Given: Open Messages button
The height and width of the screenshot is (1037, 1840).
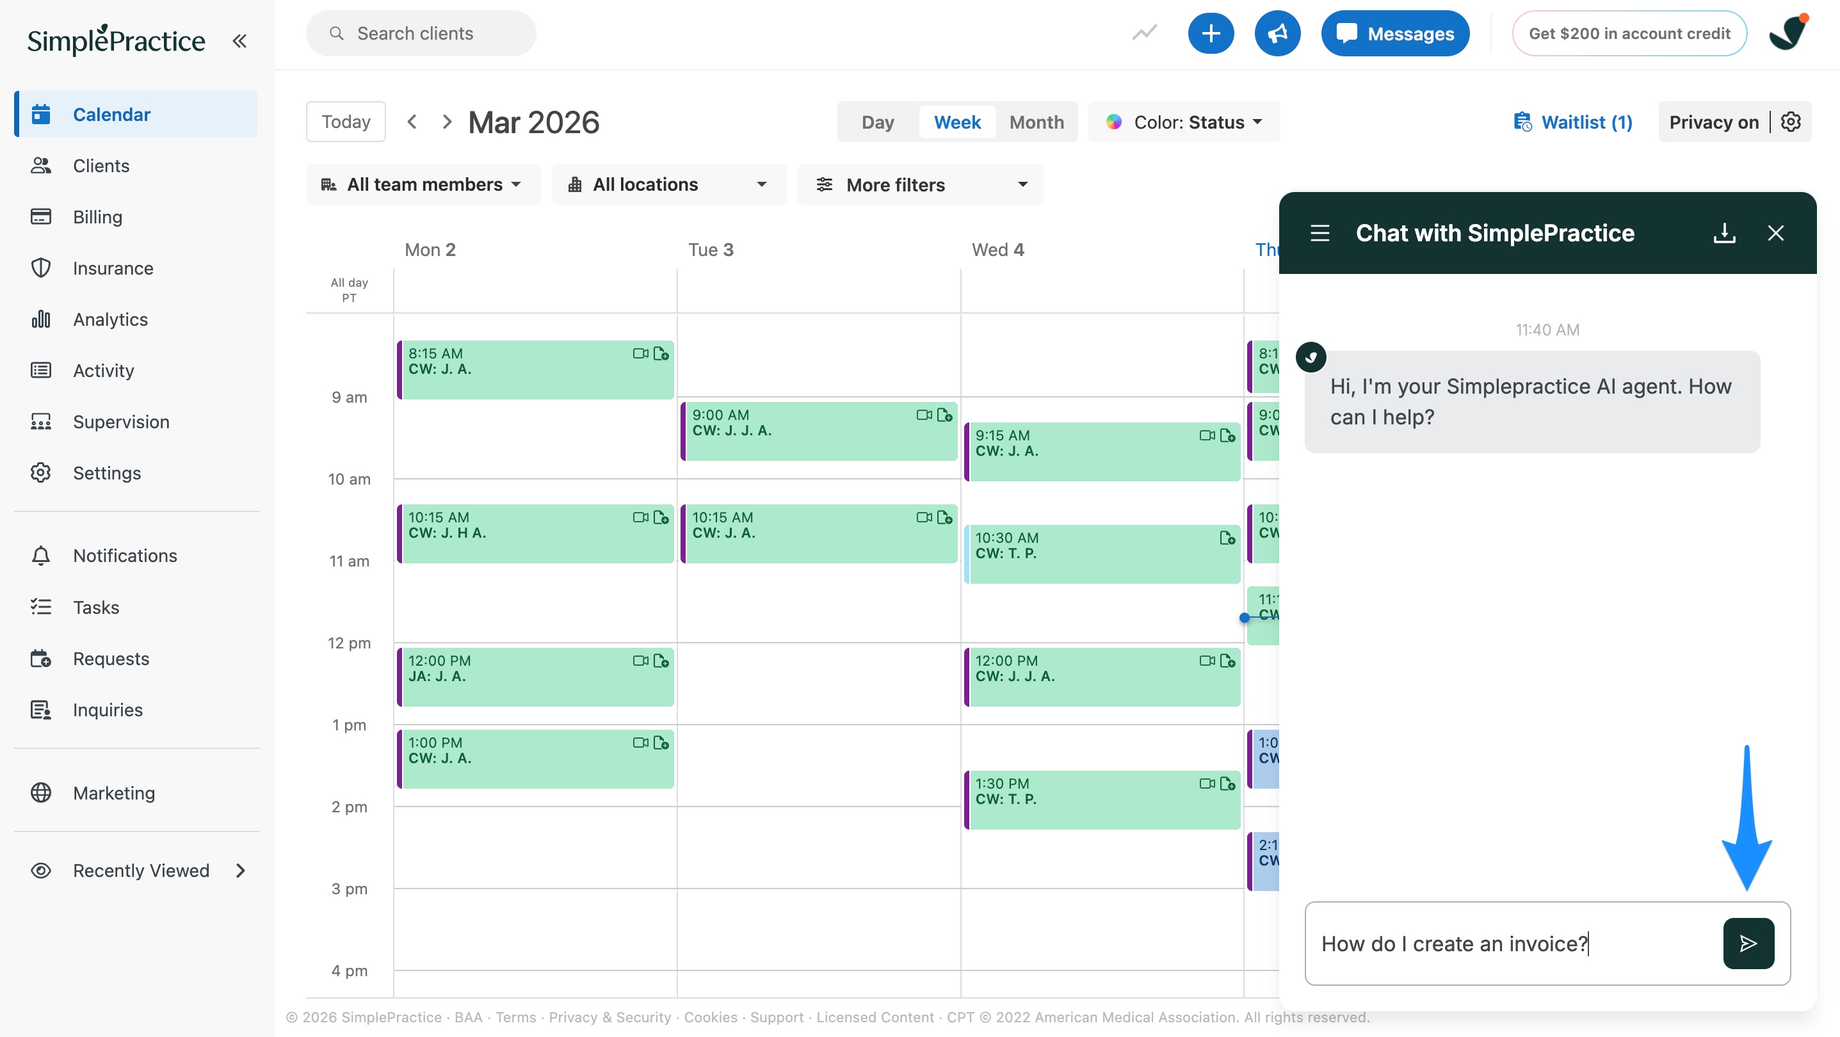Looking at the screenshot, I should tap(1395, 33).
